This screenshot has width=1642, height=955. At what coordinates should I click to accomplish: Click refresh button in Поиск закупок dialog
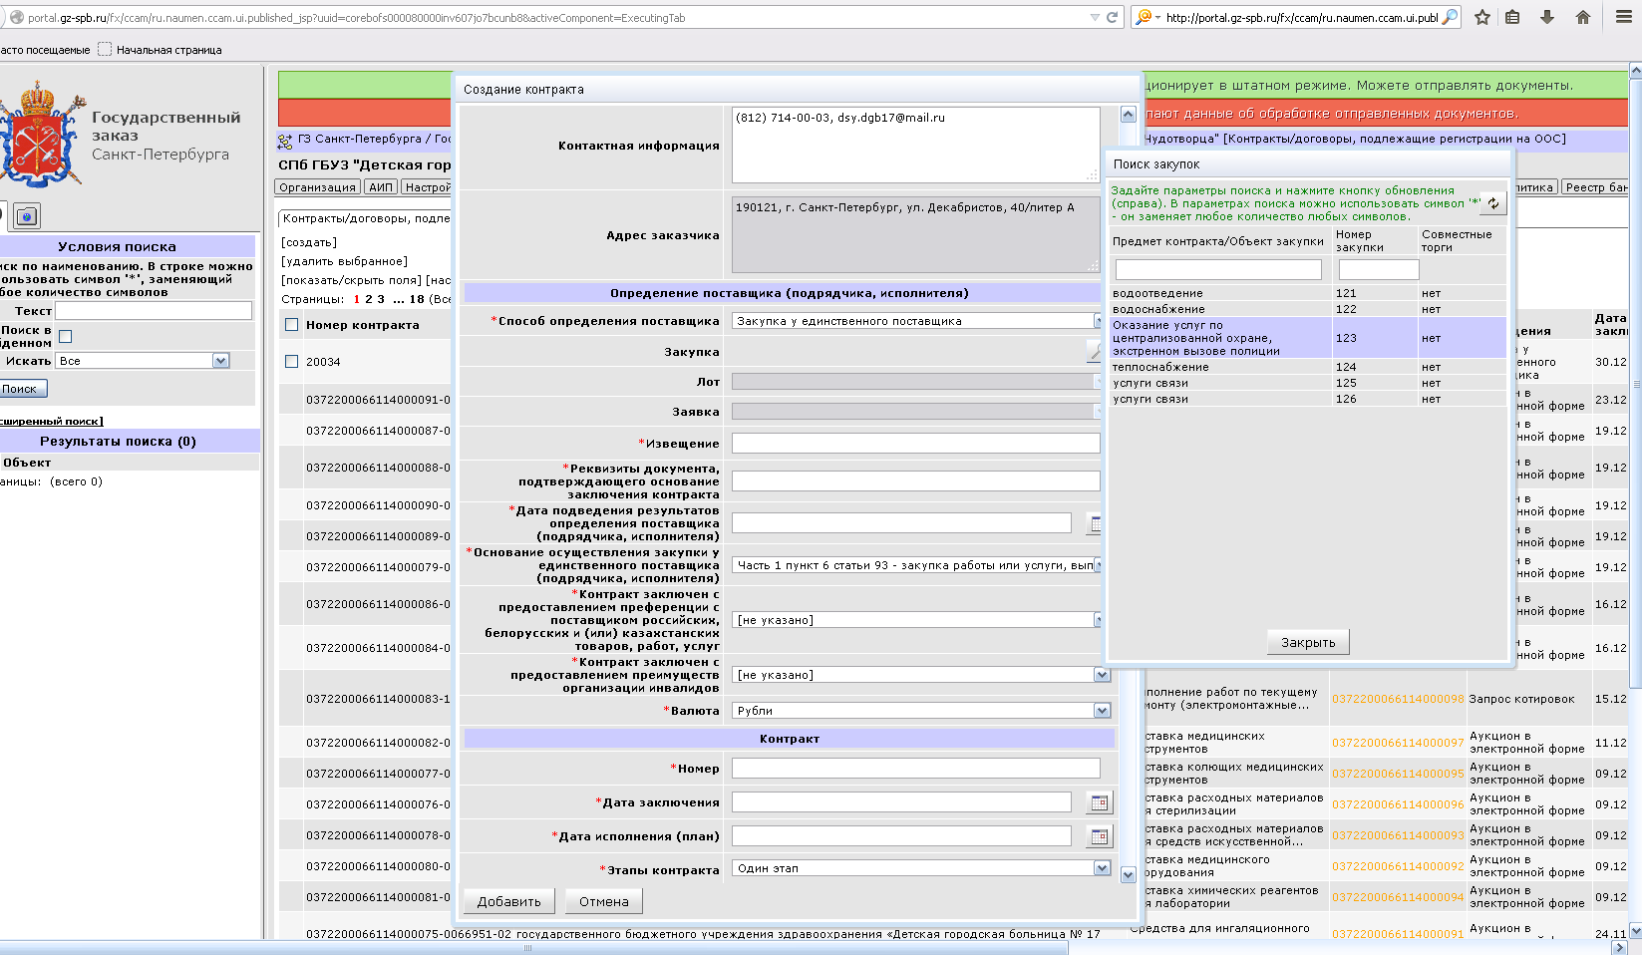(x=1493, y=203)
